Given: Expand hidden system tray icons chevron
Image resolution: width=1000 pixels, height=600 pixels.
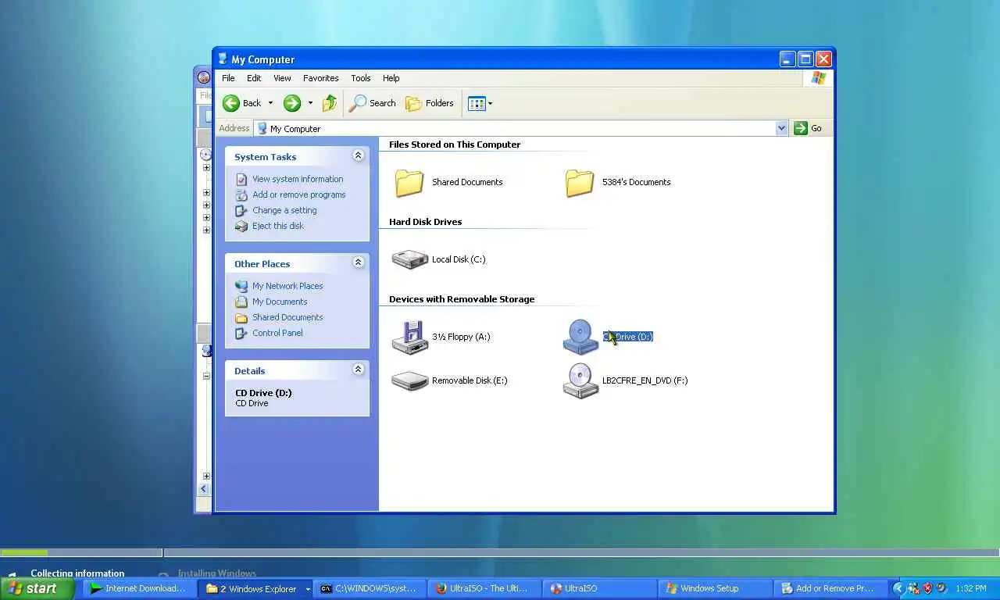Looking at the screenshot, I should [x=898, y=589].
